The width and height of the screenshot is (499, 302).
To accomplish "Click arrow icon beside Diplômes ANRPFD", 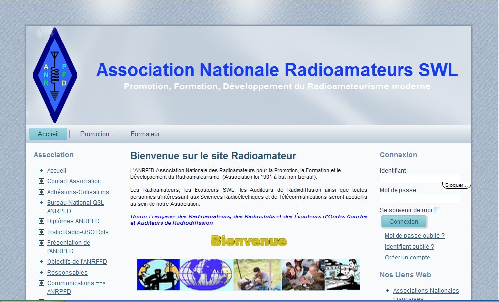I will pyautogui.click(x=42, y=221).
